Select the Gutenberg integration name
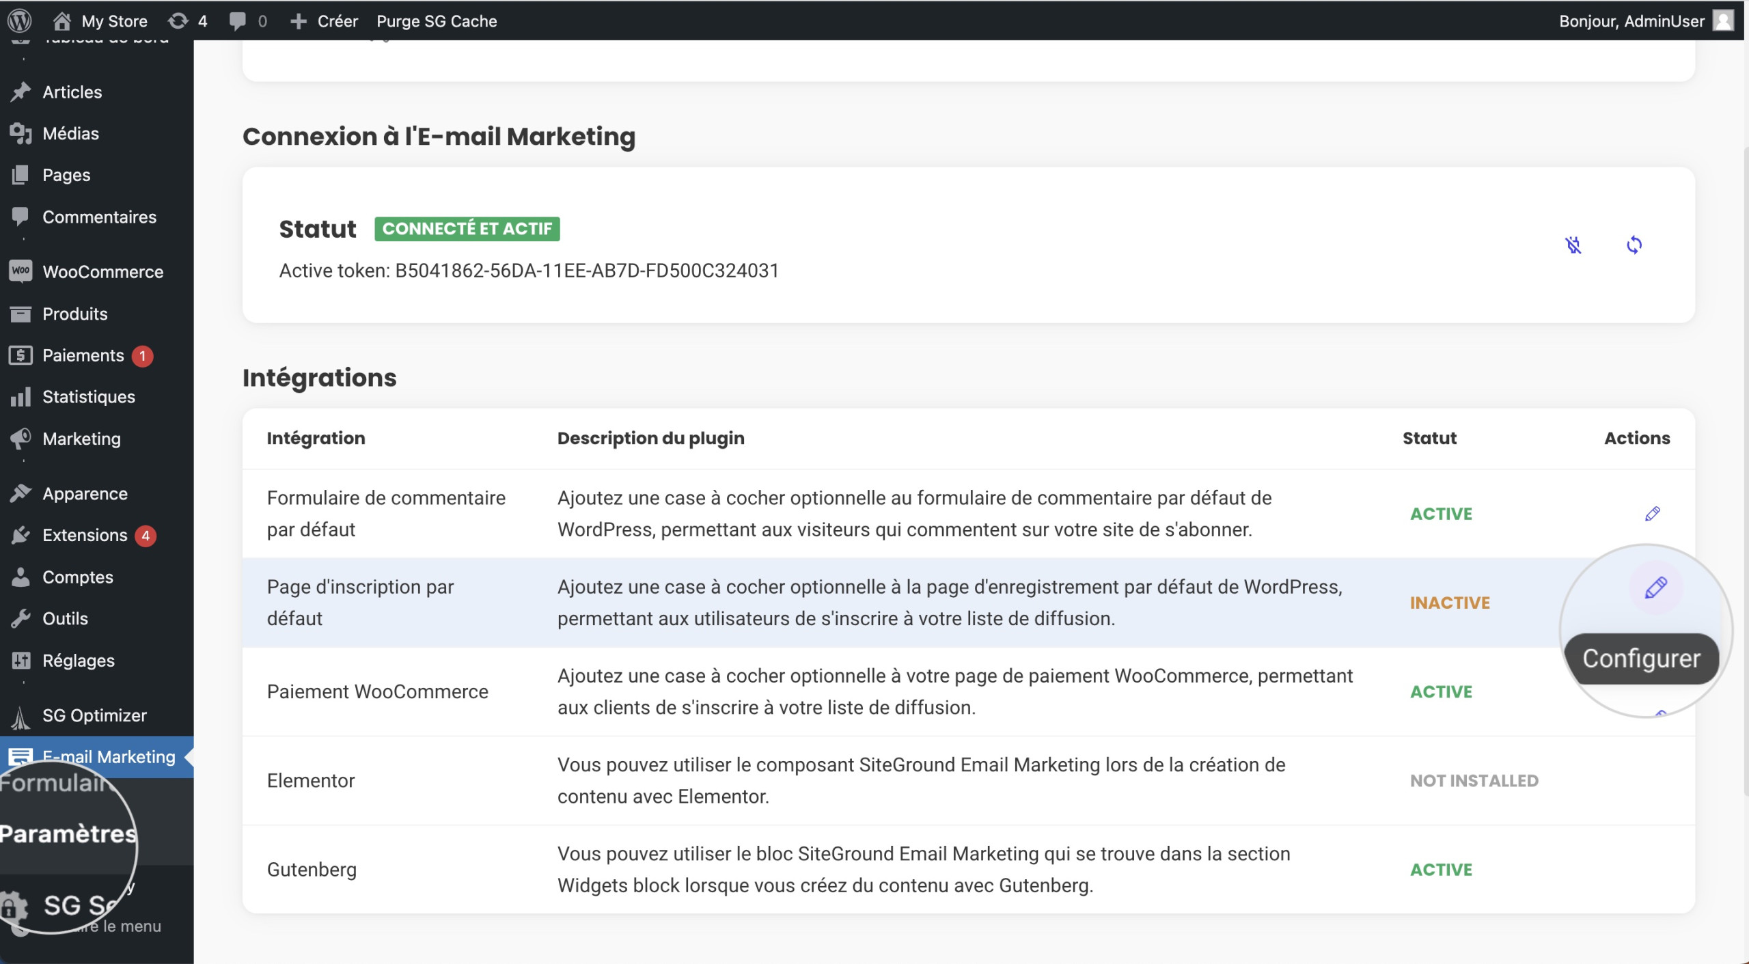The width and height of the screenshot is (1749, 964). 312,870
